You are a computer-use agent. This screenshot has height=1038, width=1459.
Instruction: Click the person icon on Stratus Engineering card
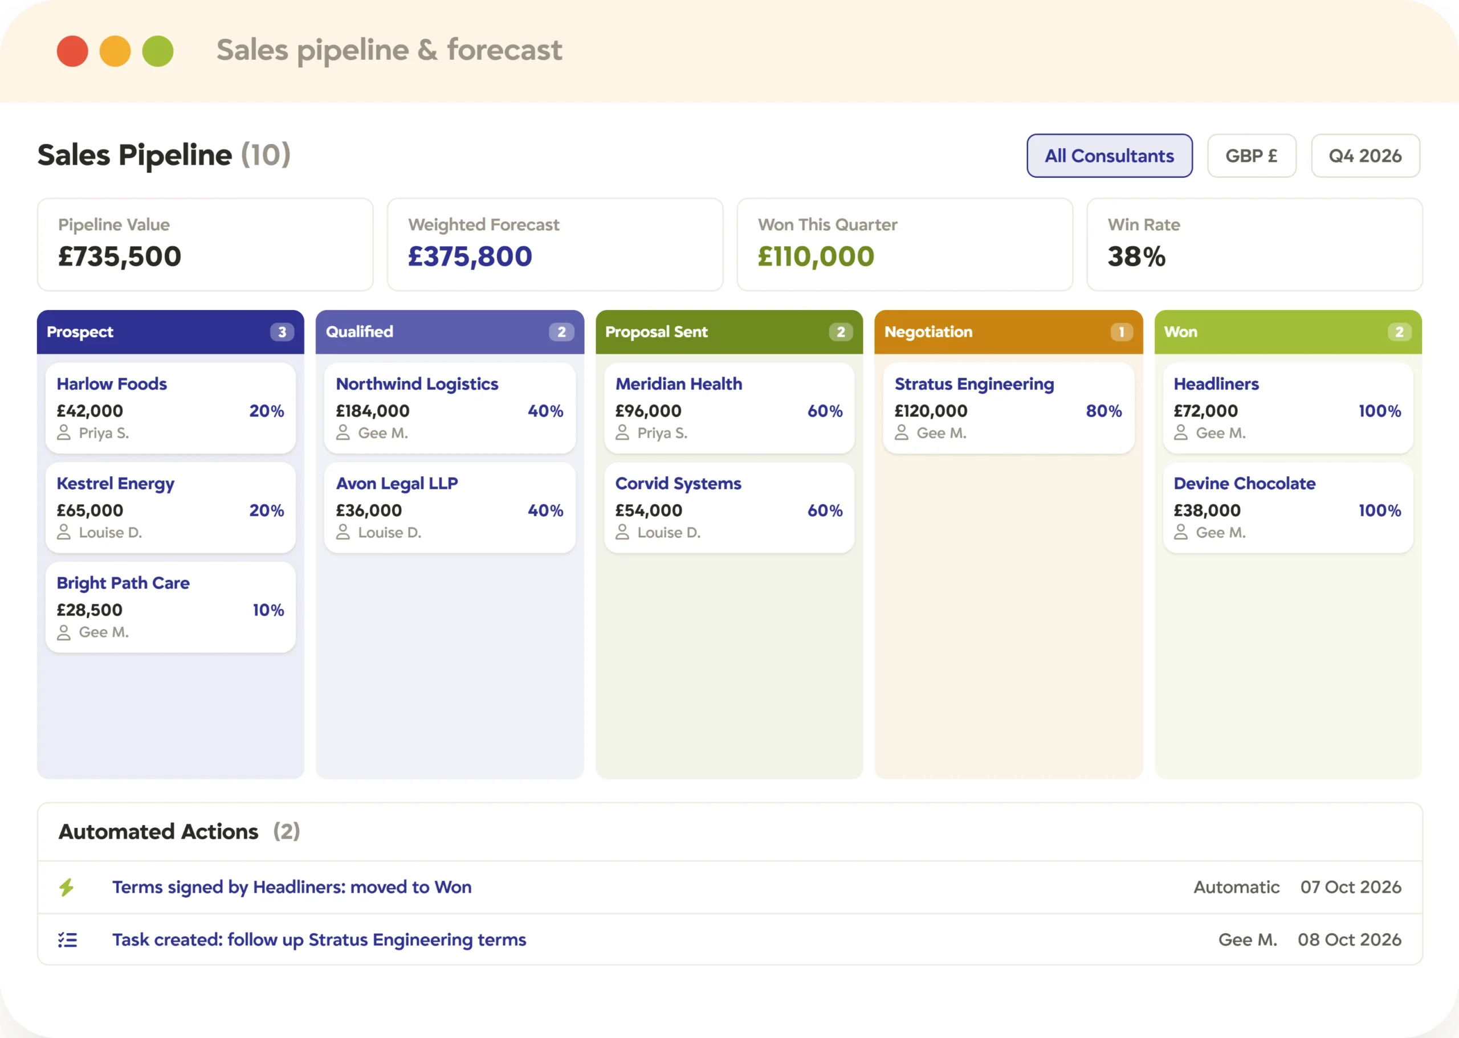pyautogui.click(x=902, y=433)
